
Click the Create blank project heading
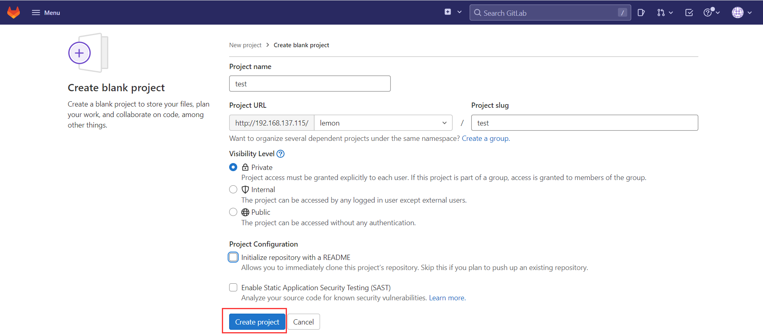[x=116, y=88]
